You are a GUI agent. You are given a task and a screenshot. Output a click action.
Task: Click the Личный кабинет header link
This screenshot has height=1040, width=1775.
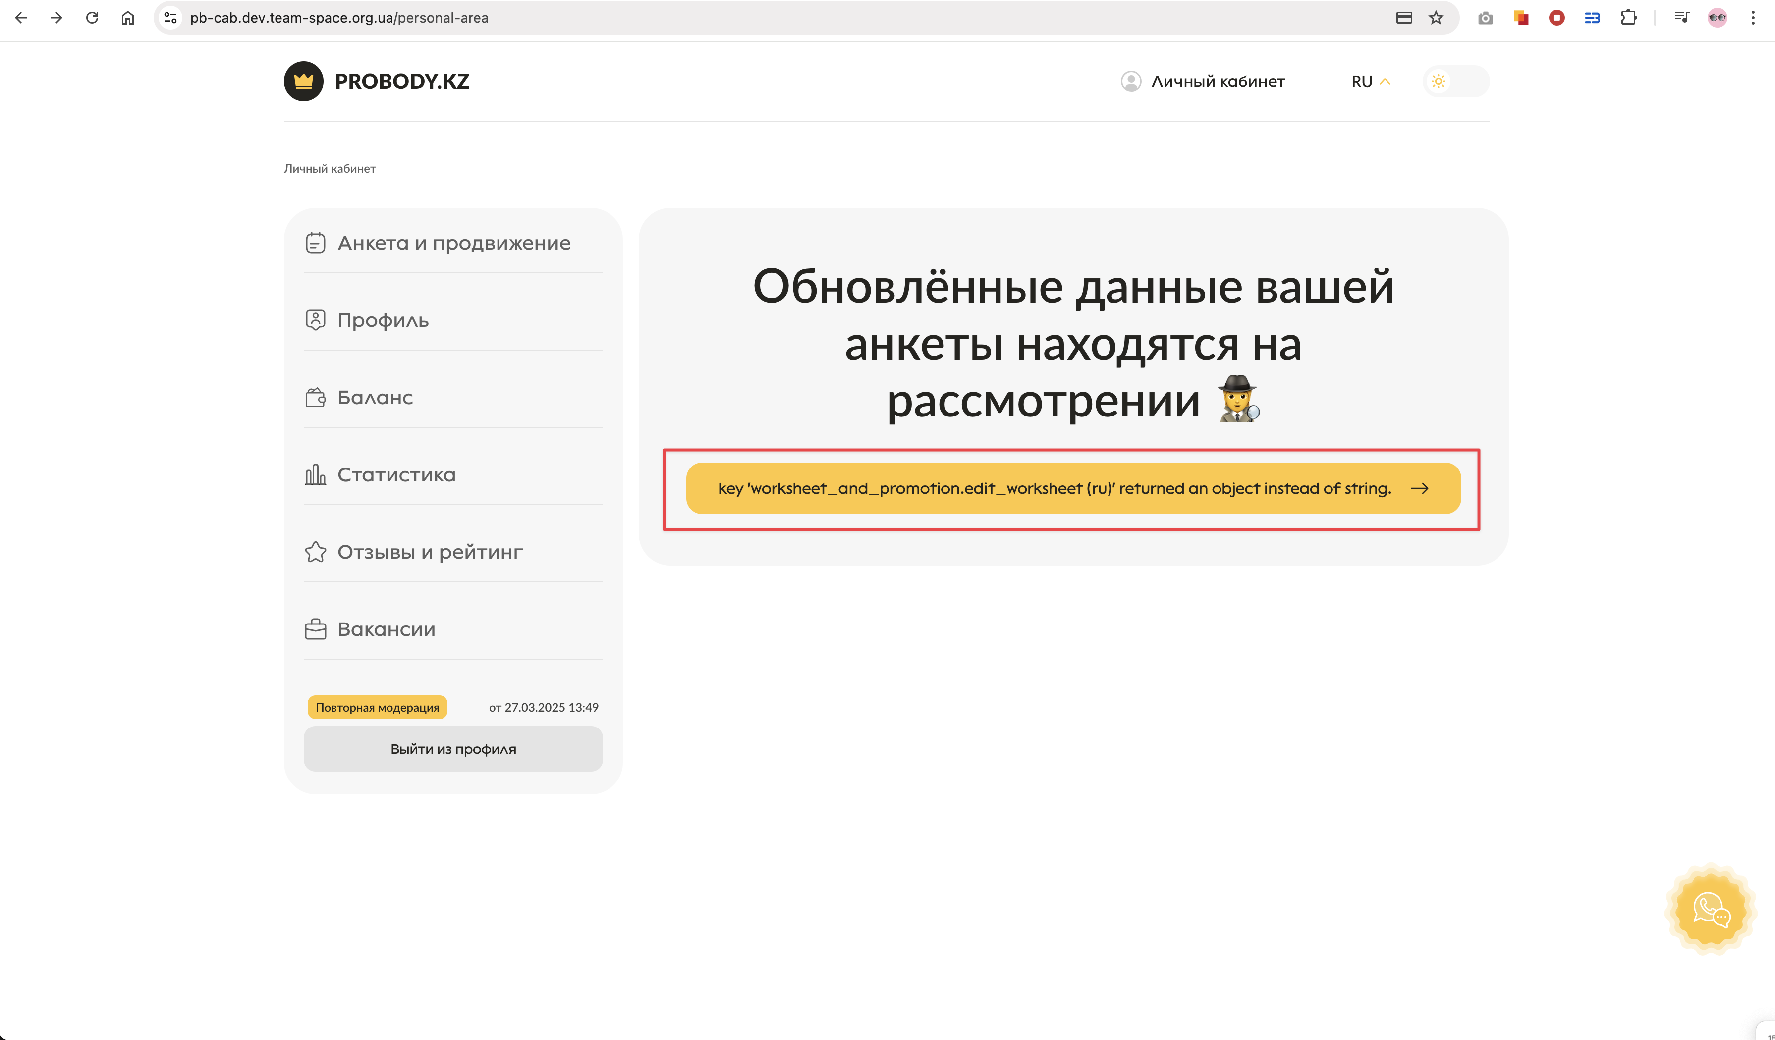click(x=1217, y=82)
